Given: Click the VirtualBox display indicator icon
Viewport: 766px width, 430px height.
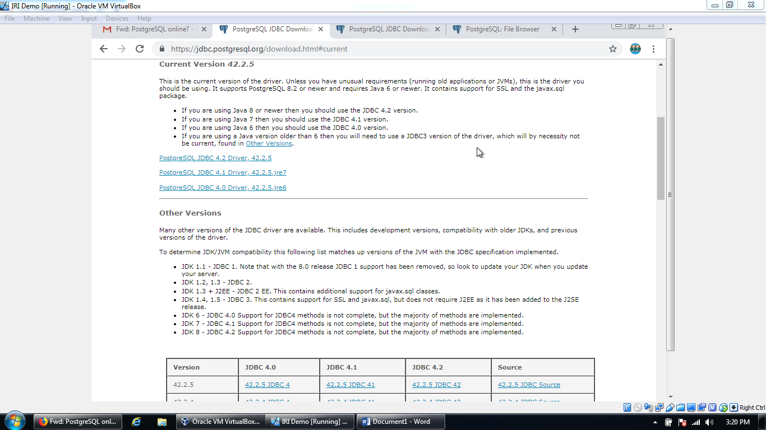Looking at the screenshot, I should coord(691,407).
